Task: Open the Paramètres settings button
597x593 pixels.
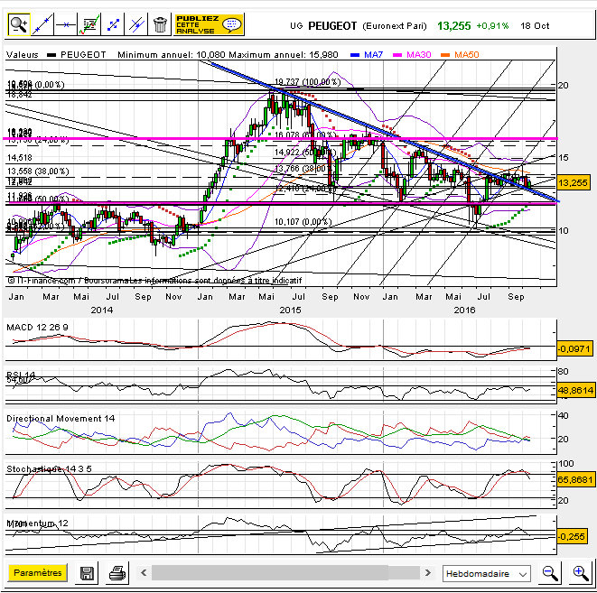Action: tap(37, 572)
